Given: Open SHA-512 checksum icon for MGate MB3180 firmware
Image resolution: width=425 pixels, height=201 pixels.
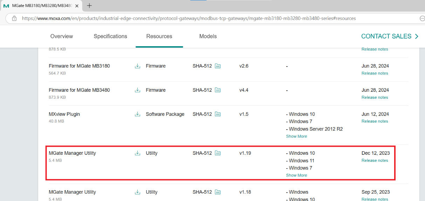Looking at the screenshot, I should [x=218, y=66].
